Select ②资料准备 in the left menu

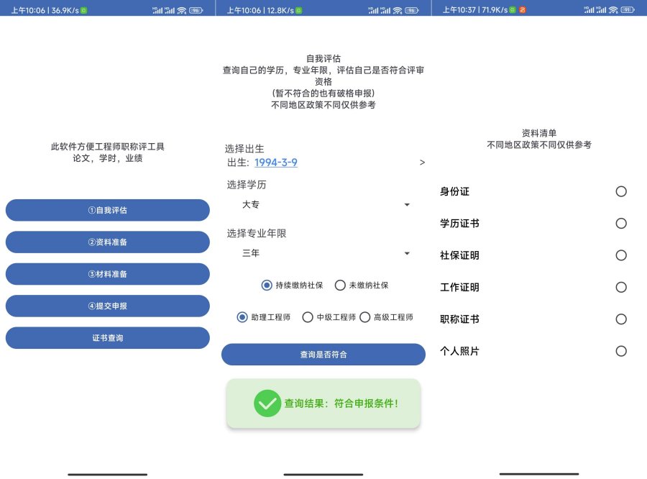[107, 242]
